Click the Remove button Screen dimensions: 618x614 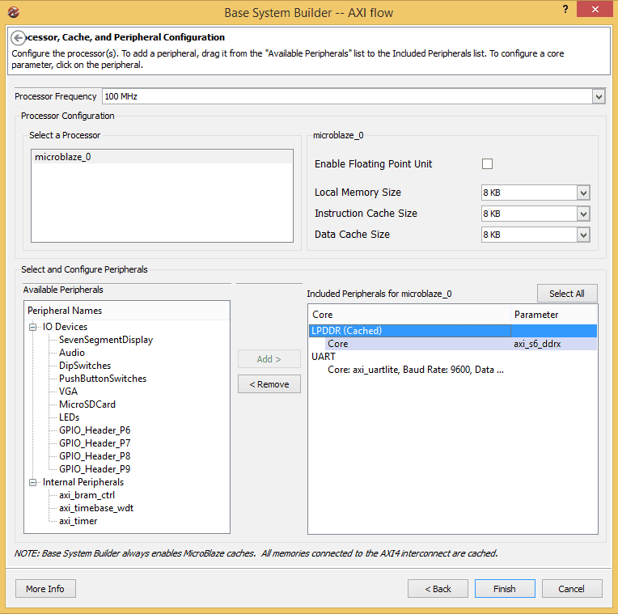click(x=269, y=384)
